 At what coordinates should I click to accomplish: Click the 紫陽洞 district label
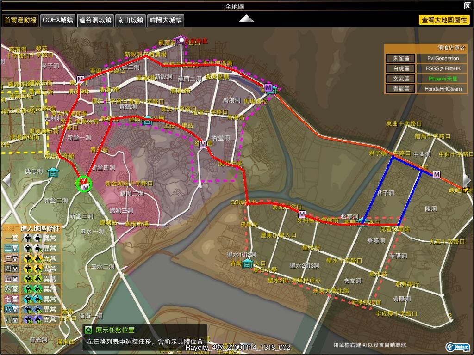402,299
